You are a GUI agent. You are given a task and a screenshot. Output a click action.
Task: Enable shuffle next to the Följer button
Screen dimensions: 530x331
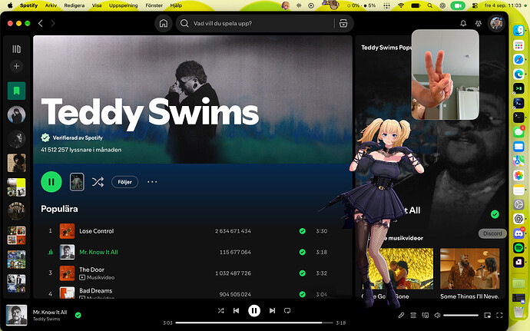(98, 182)
